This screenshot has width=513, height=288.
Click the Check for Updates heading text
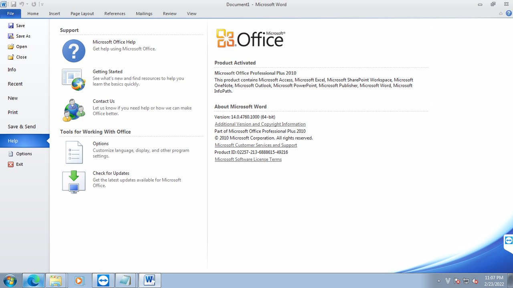(111, 173)
